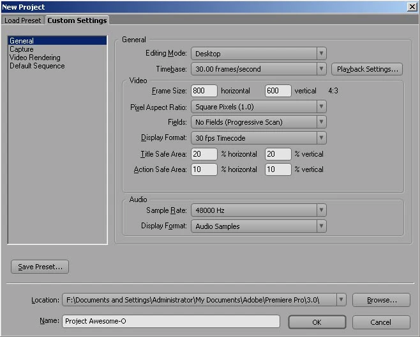Click the Playback Settings button
420x337 pixels.
366,69
